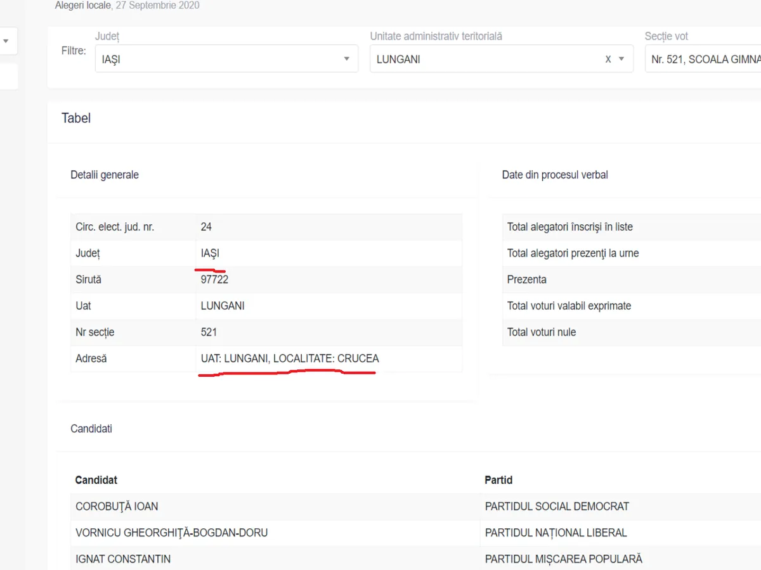Select the COROBUȚĂ IOAN candidate row
Screen dimensions: 761x570
coord(117,507)
